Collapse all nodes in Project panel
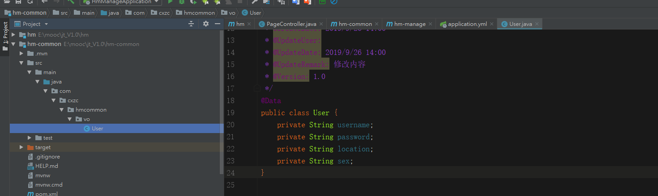Screen dimensions: 658x196 pos(191,24)
